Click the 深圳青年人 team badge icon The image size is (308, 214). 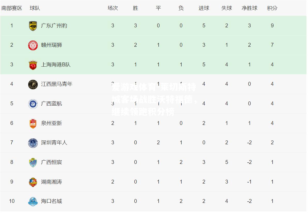(x=33, y=143)
